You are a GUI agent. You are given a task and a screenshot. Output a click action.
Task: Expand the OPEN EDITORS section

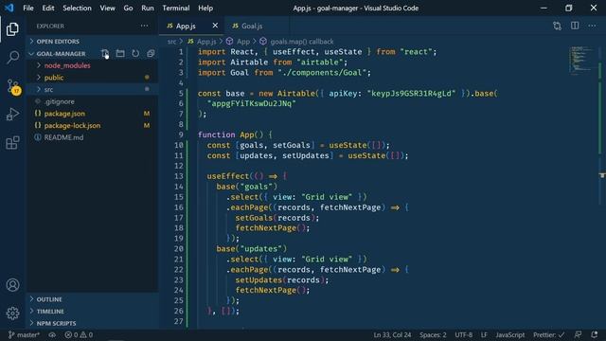coord(93,42)
